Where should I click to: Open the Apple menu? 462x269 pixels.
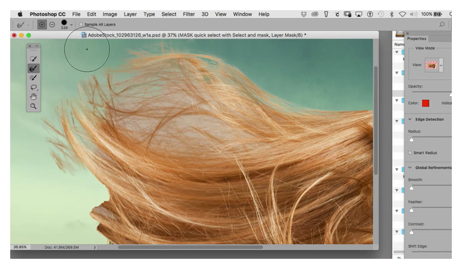coord(20,14)
